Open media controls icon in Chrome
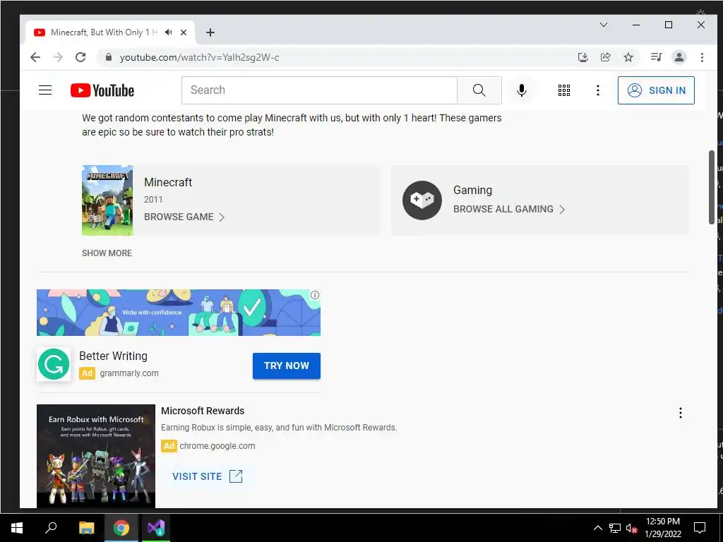This screenshot has height=542, width=723. [x=656, y=57]
